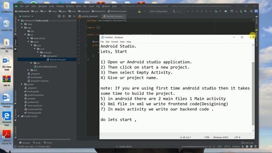Click the Select Opened File target icon
Screen dimensions: 272x153
coord(59,16)
